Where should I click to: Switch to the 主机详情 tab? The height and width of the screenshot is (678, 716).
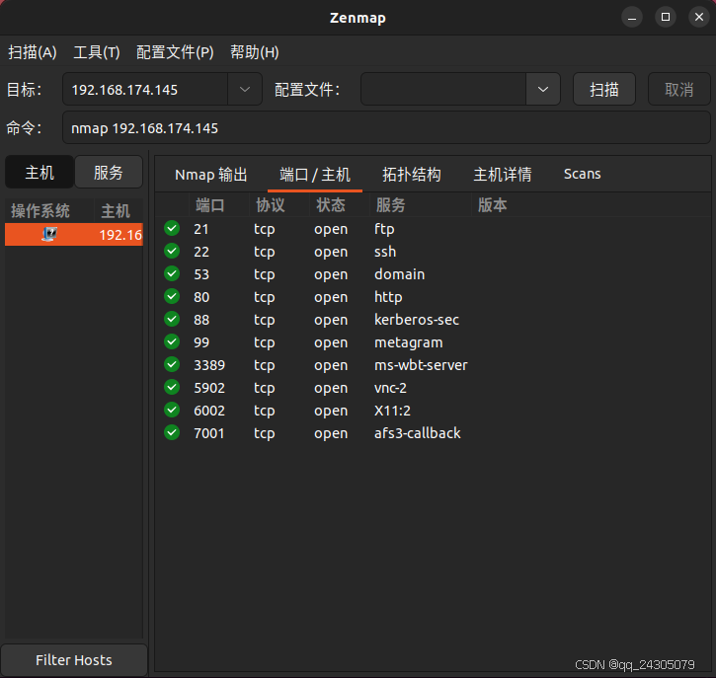point(503,175)
